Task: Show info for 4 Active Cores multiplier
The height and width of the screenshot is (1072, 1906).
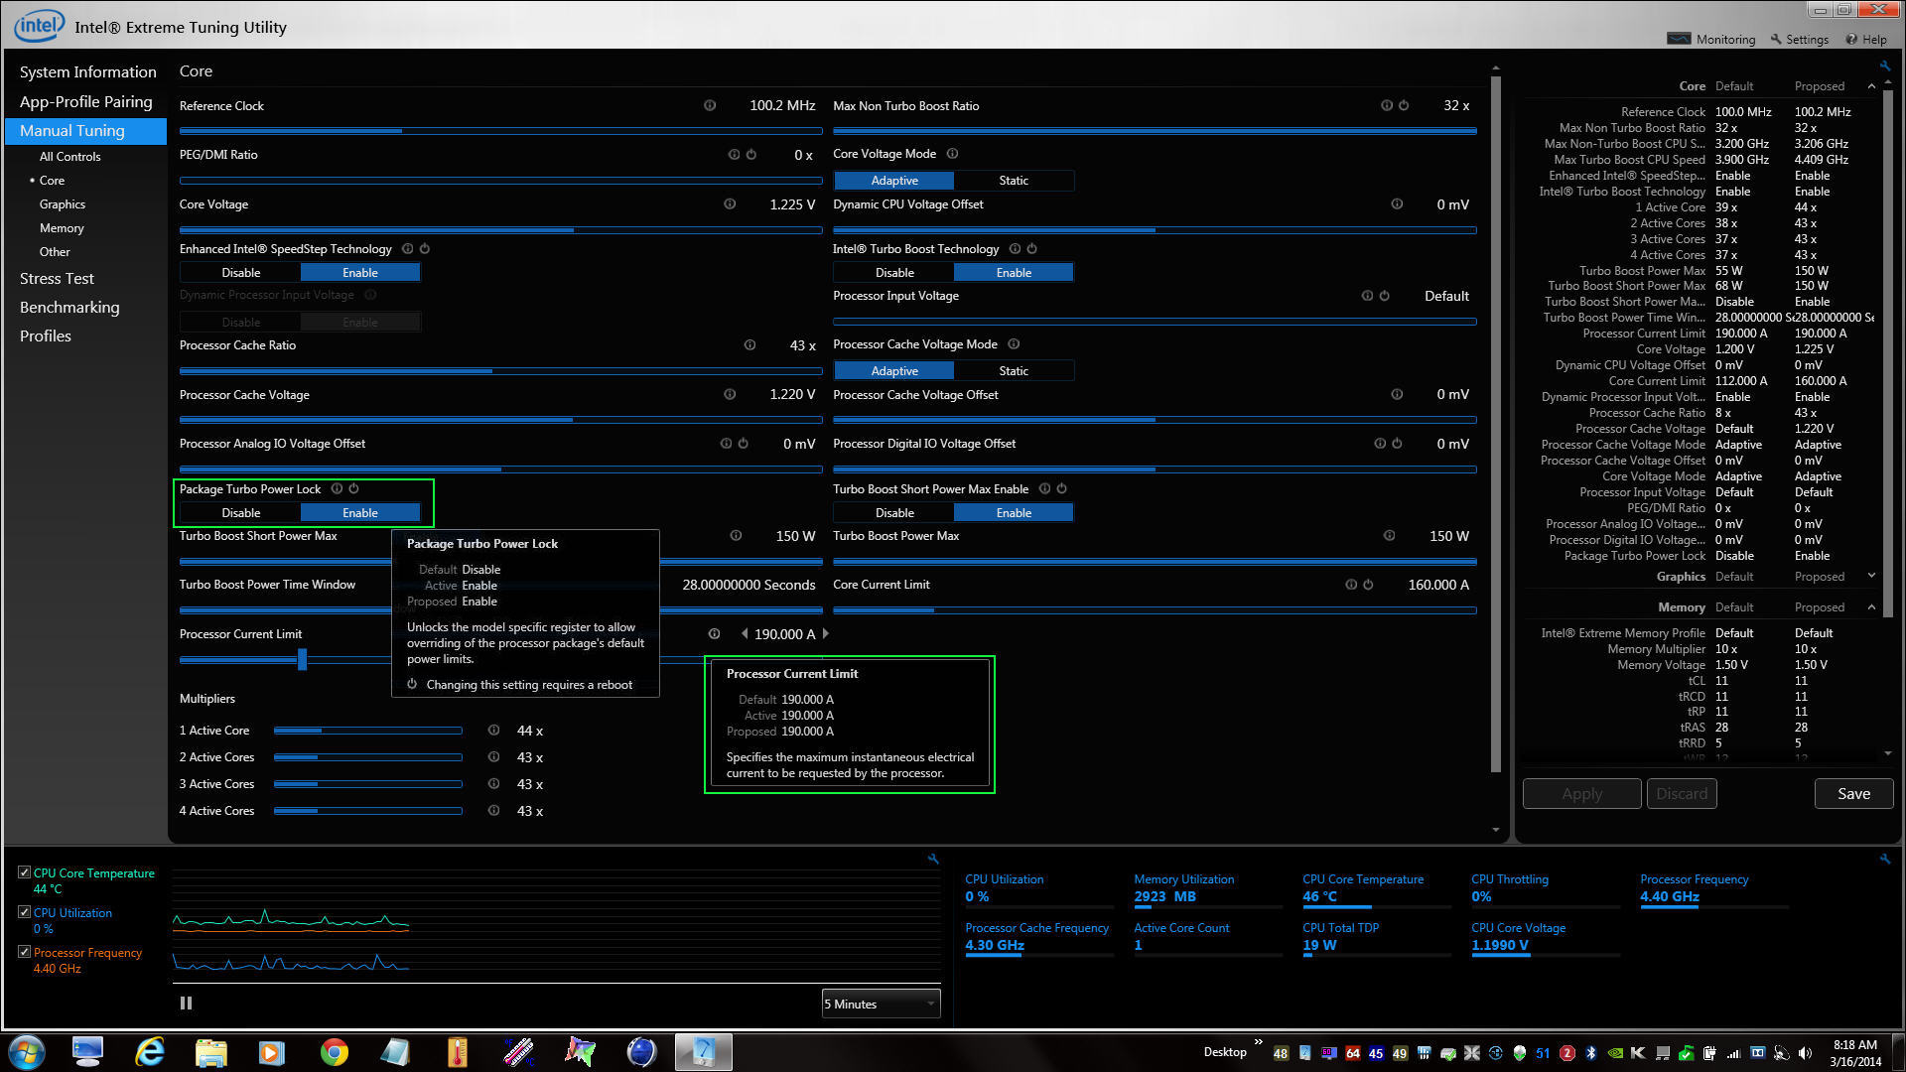Action: point(493,811)
